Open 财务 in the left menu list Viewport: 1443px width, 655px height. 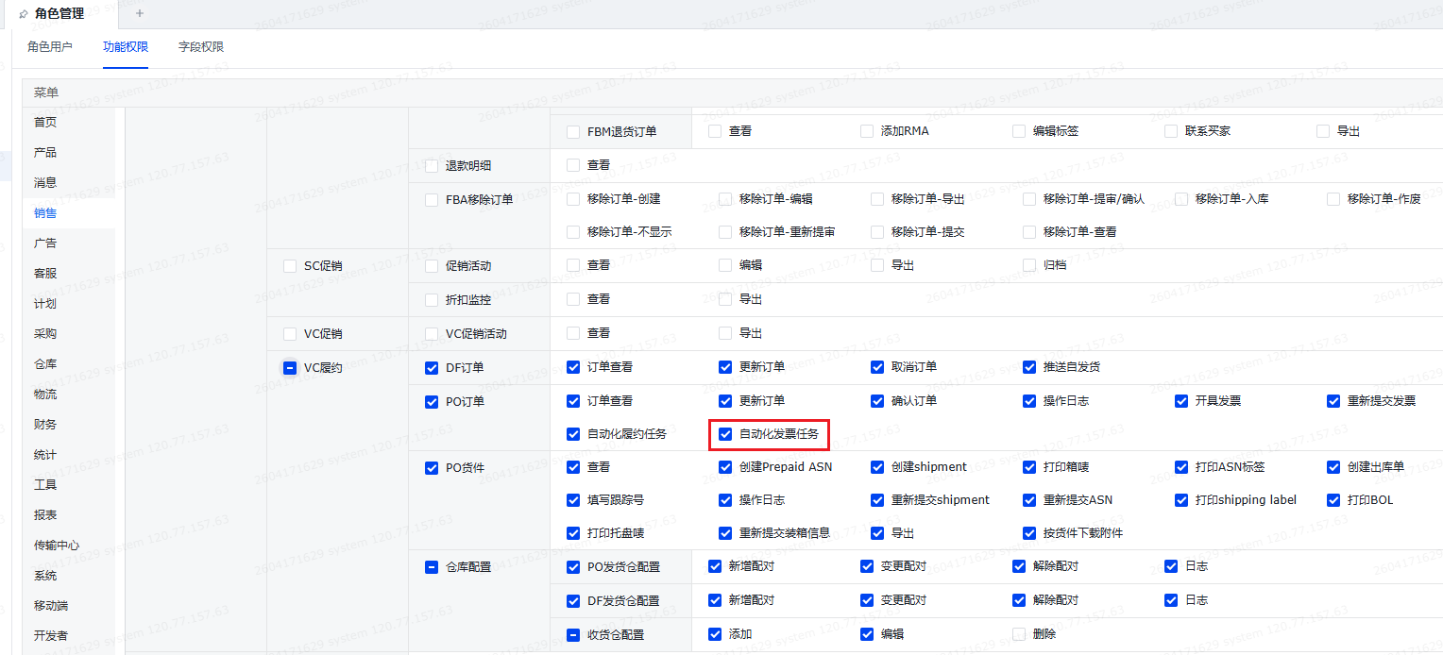(x=45, y=425)
